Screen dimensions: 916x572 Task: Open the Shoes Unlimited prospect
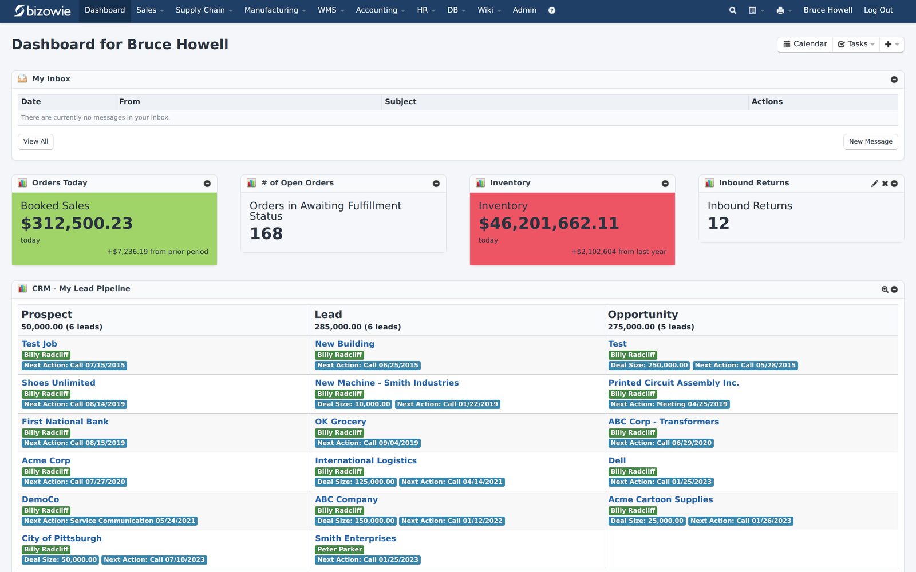click(x=58, y=383)
